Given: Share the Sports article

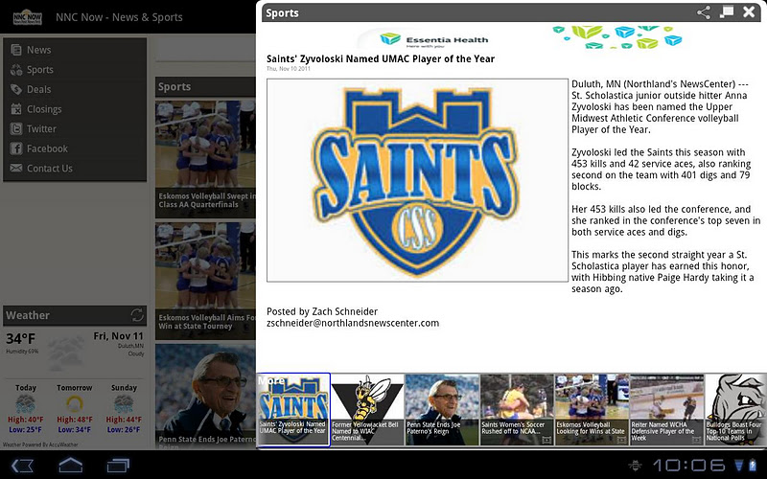Looking at the screenshot, I should [704, 12].
